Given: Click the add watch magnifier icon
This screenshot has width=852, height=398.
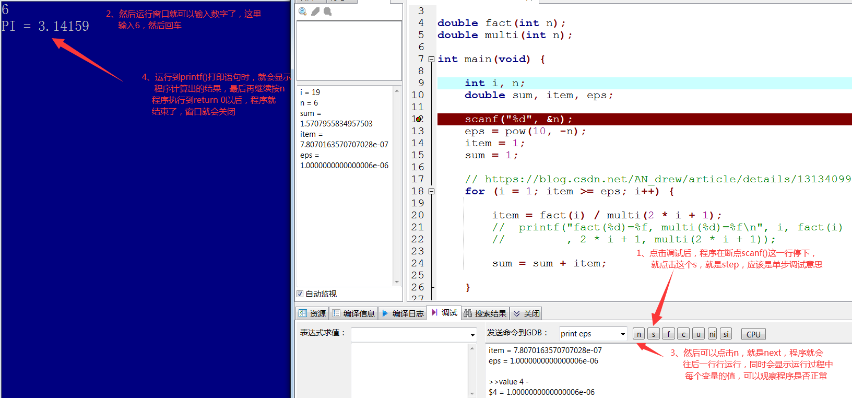Looking at the screenshot, I should (303, 11).
